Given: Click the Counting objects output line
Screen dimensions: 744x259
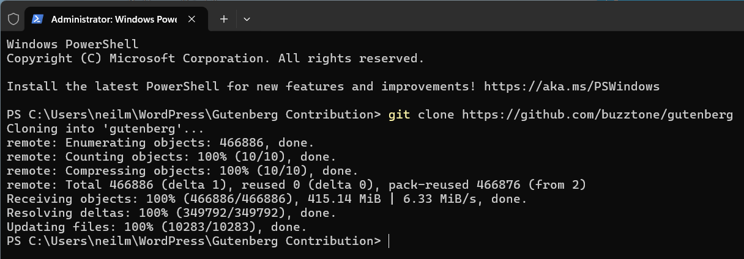Looking at the screenshot, I should 163,156.
